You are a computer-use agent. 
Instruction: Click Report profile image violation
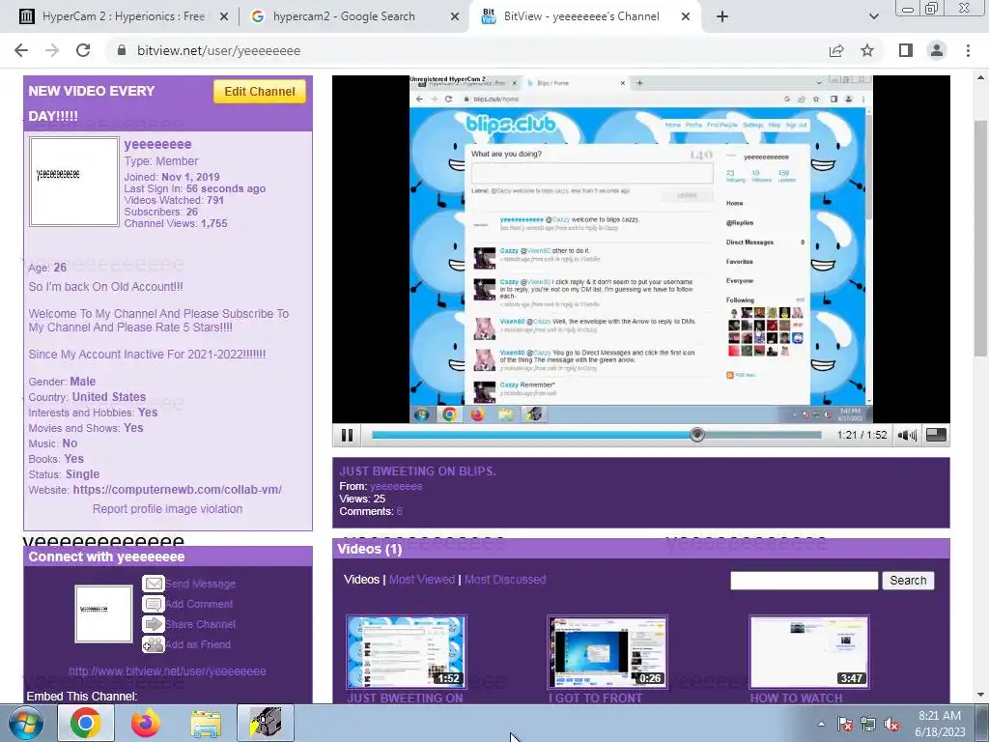click(167, 508)
